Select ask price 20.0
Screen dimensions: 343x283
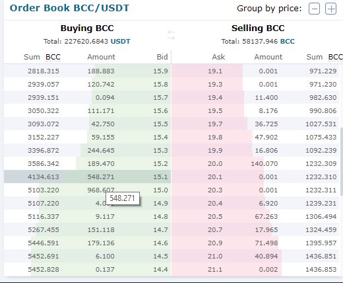[x=215, y=163]
